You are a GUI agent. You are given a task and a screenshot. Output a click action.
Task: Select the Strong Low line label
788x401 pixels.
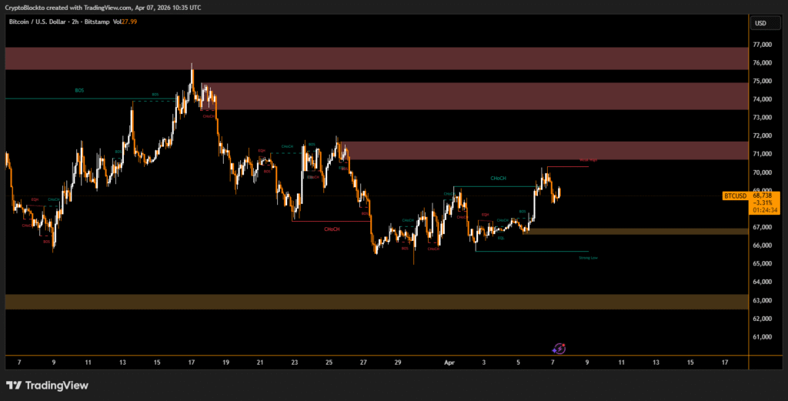point(588,258)
